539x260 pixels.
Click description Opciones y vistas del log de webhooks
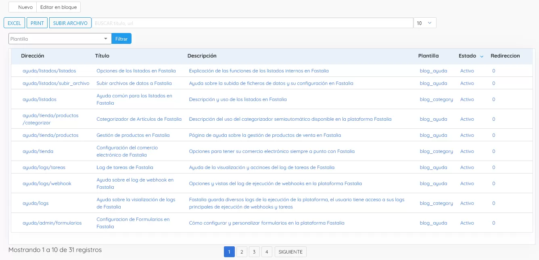click(275, 184)
